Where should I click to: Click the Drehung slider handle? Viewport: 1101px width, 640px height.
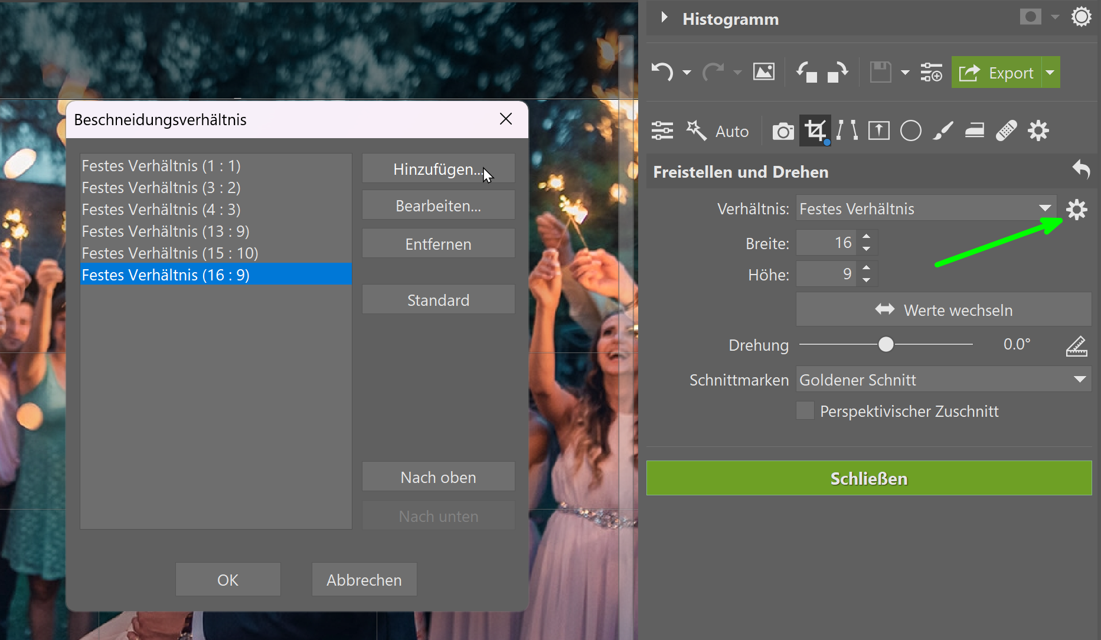(x=886, y=344)
